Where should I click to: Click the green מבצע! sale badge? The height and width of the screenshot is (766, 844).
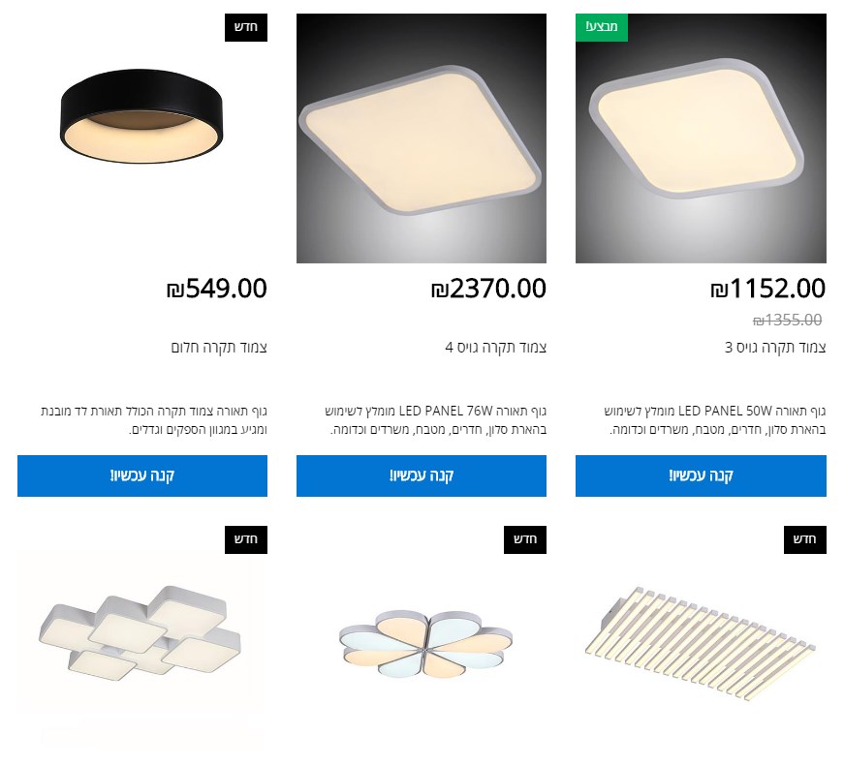tap(602, 27)
